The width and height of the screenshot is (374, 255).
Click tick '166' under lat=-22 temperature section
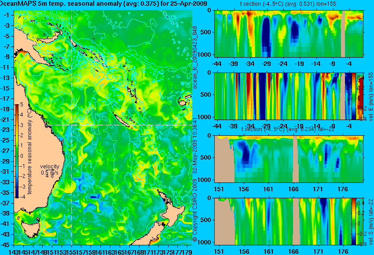(293, 189)
